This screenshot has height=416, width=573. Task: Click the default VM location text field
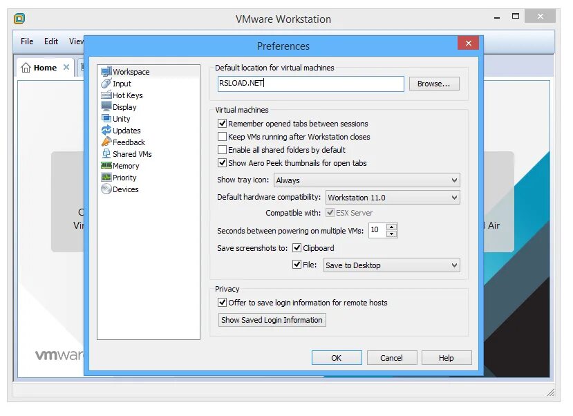[310, 84]
